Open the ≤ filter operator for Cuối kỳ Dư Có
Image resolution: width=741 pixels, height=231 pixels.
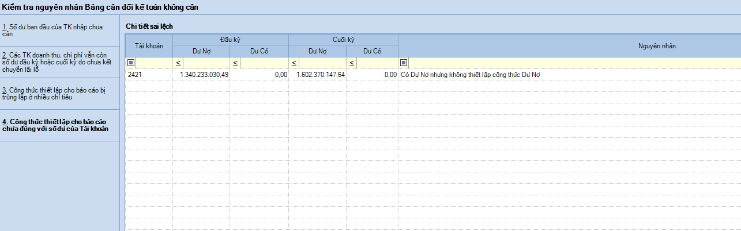pyautogui.click(x=352, y=63)
